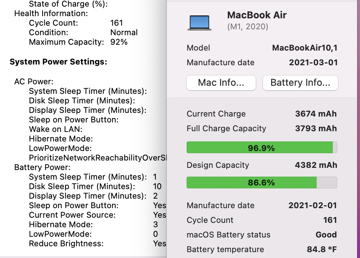The height and width of the screenshot is (258, 360).
Task: Click the Full Charge Capacity 96.9% bar
Action: tap(262, 147)
